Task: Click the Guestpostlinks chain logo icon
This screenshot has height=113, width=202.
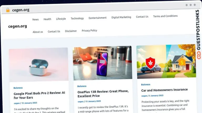Action: click(199, 55)
